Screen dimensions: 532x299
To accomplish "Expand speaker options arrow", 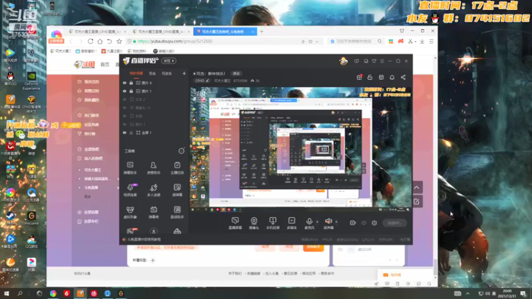I will pyautogui.click(x=336, y=222).
